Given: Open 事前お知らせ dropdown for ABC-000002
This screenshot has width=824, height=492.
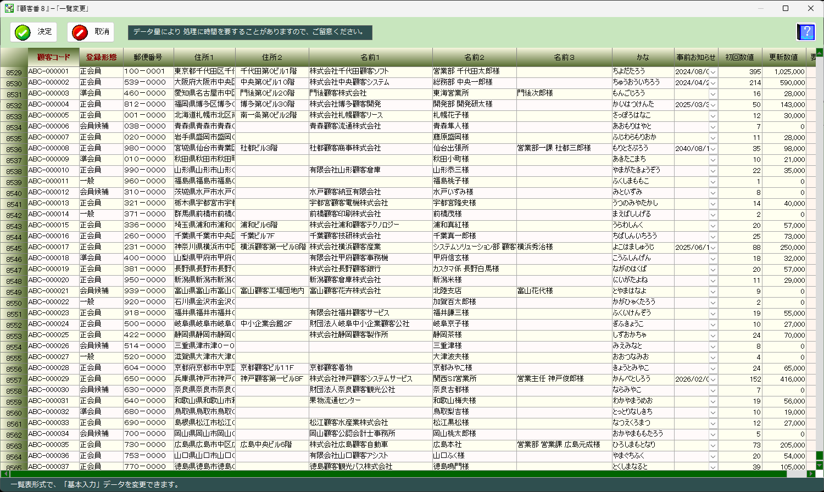Looking at the screenshot, I should pyautogui.click(x=713, y=83).
